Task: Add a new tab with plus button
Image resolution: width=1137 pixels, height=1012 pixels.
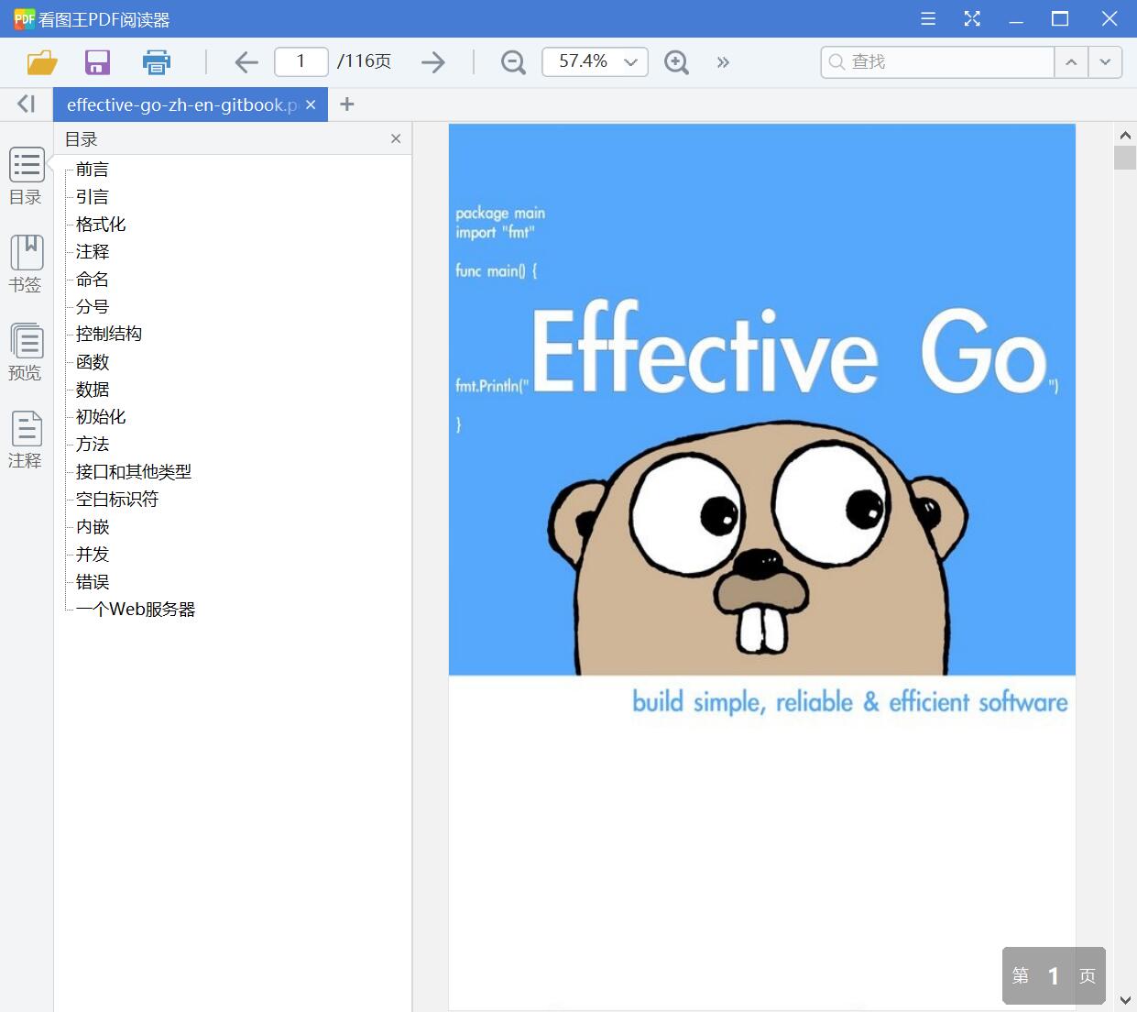Action: (x=346, y=104)
